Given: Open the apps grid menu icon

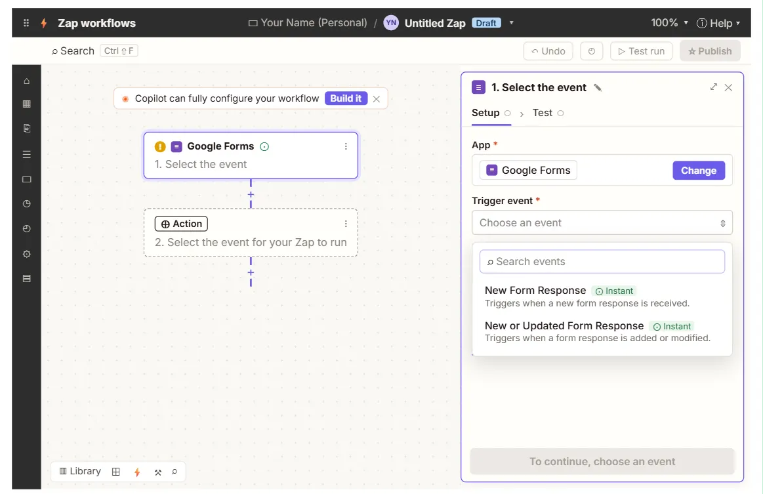Looking at the screenshot, I should [26, 23].
